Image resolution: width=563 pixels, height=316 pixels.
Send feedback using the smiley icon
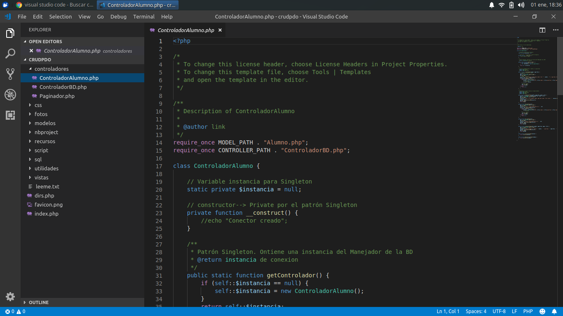coord(542,311)
